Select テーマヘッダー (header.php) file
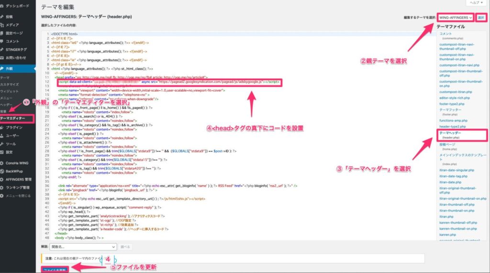The image size is (490, 273). [x=462, y=135]
